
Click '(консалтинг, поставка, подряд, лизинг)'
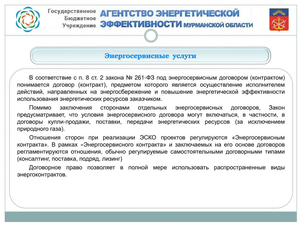70,159
